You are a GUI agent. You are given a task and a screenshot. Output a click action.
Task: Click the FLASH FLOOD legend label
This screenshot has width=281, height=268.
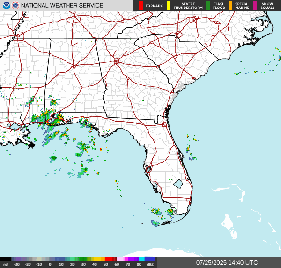point(219,6)
